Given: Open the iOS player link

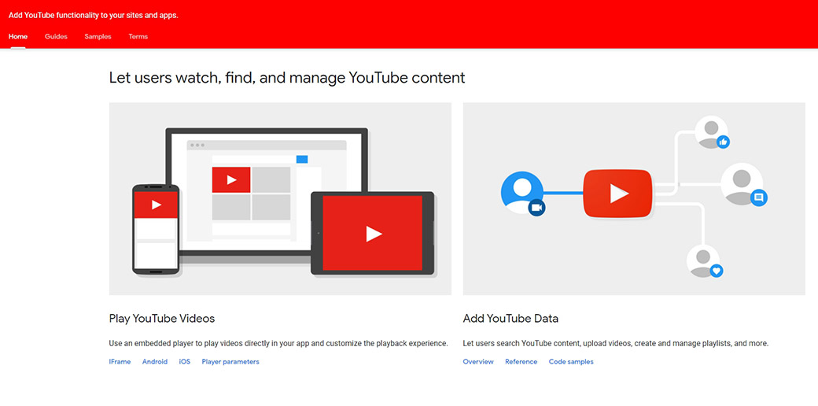Looking at the screenshot, I should 185,362.
